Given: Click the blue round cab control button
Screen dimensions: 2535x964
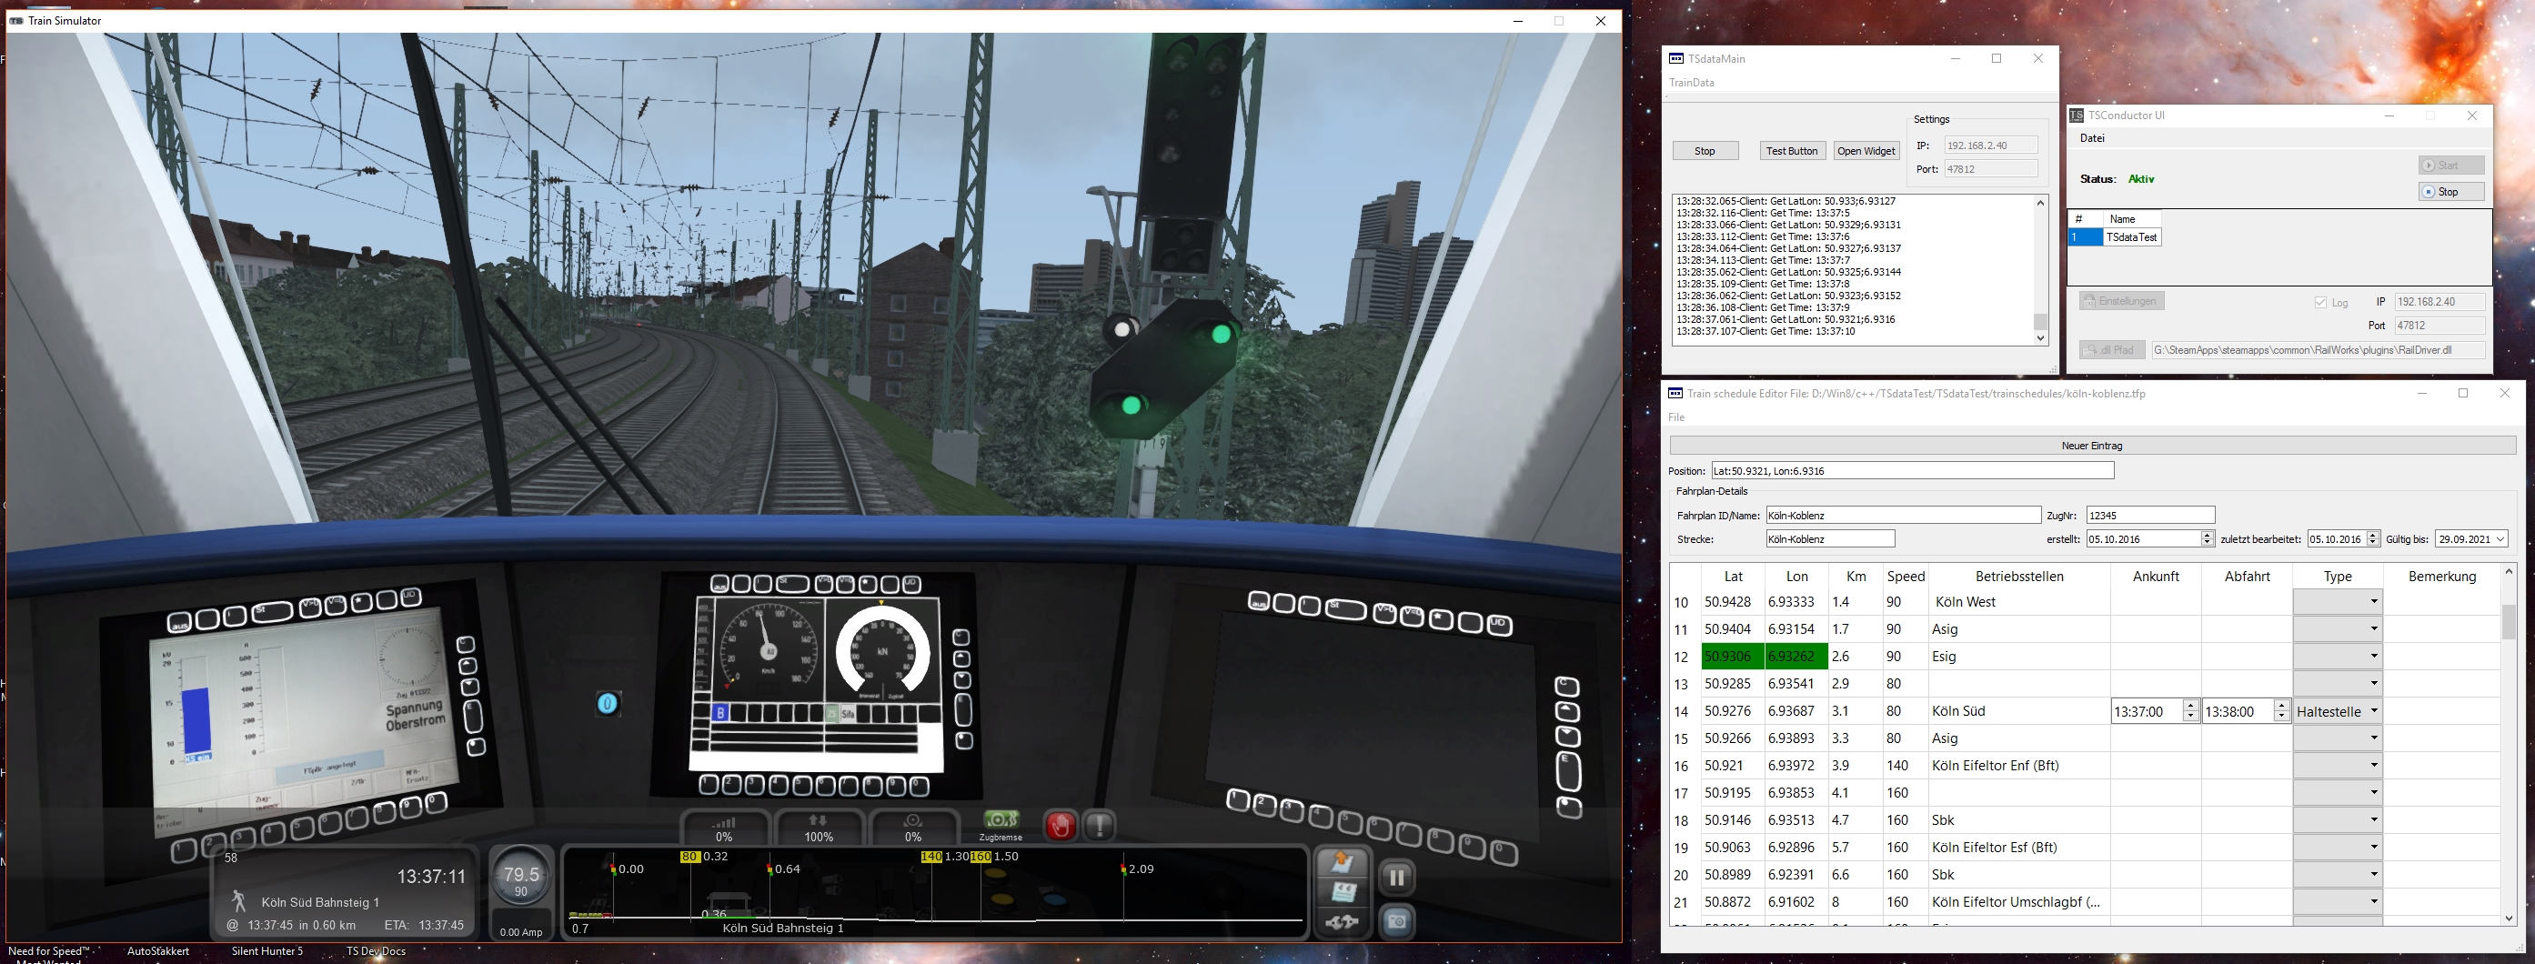Looking at the screenshot, I should (609, 703).
